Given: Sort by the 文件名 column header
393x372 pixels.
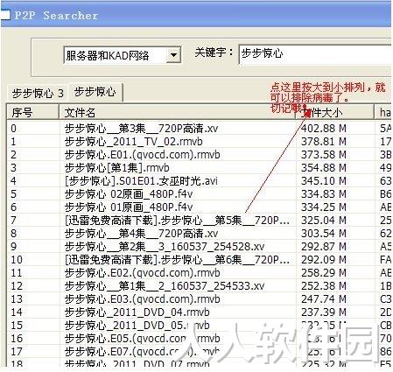Looking at the screenshot, I should [x=178, y=112].
